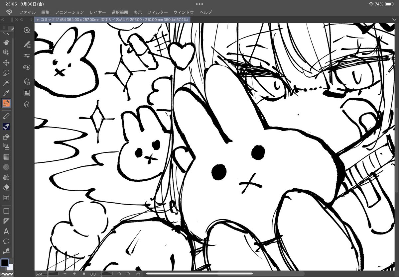Image resolution: width=399 pixels, height=277 pixels.
Task: Tap the Wi-Fi status icon
Action: pos(371,4)
